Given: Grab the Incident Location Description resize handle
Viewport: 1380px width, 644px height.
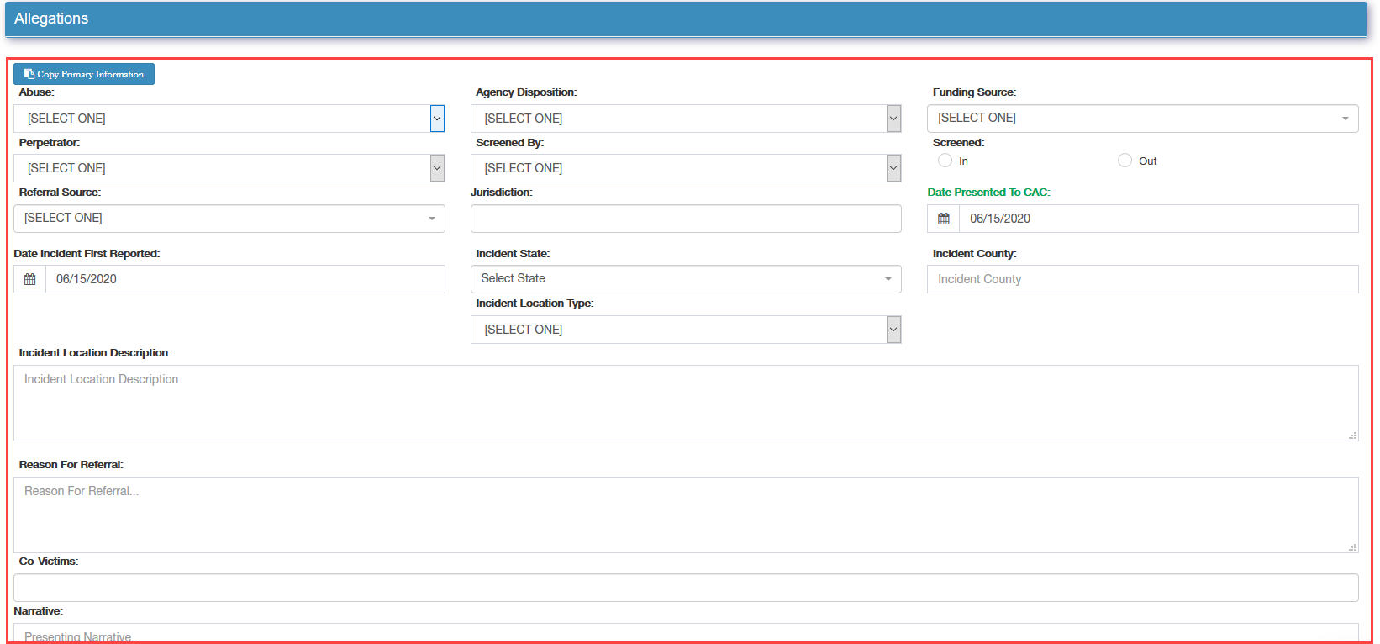Looking at the screenshot, I should [x=1352, y=435].
